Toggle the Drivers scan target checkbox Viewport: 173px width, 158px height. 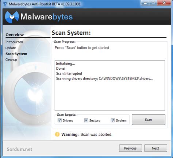pyautogui.click(x=59, y=120)
